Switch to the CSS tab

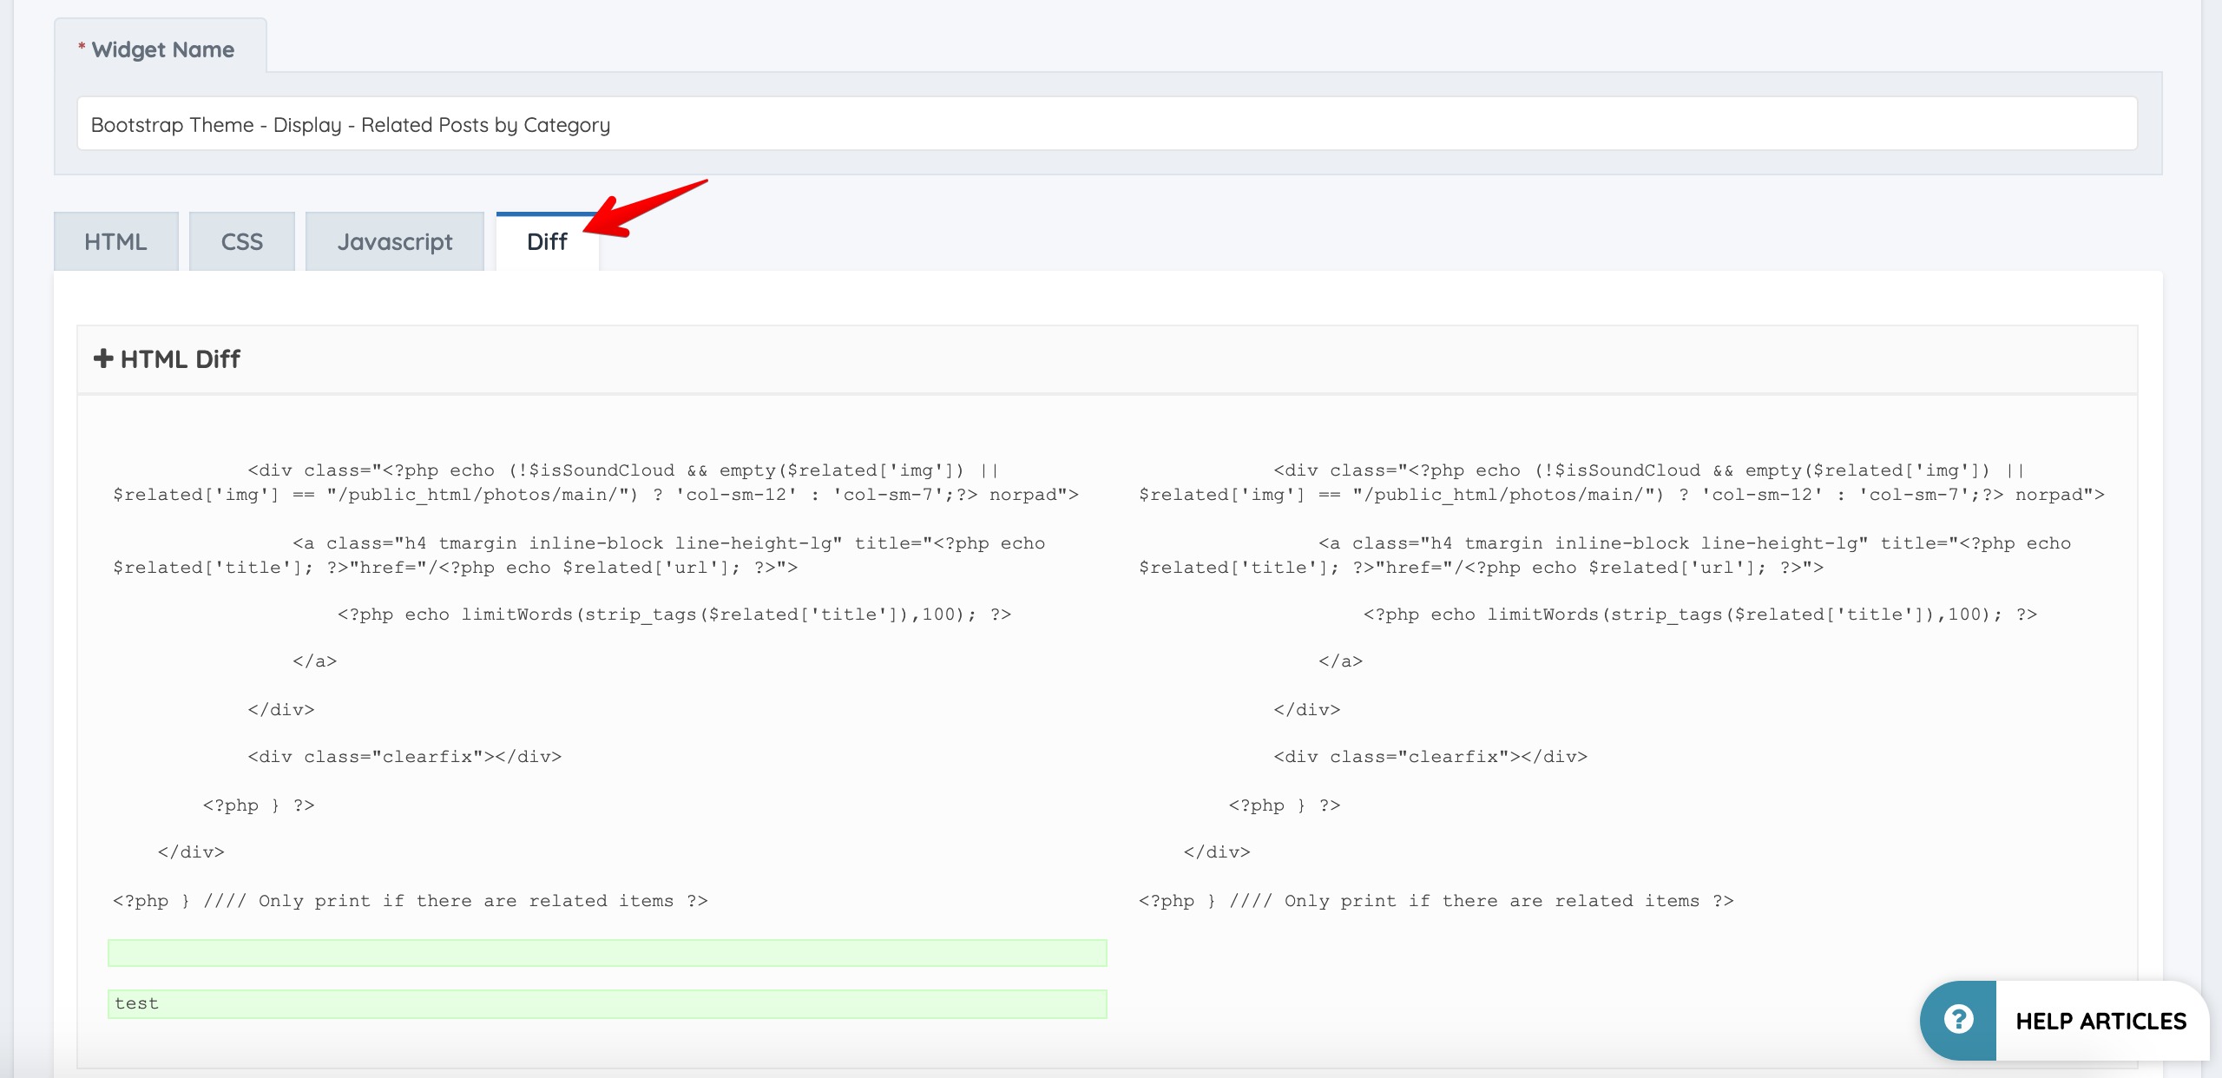[x=241, y=241]
